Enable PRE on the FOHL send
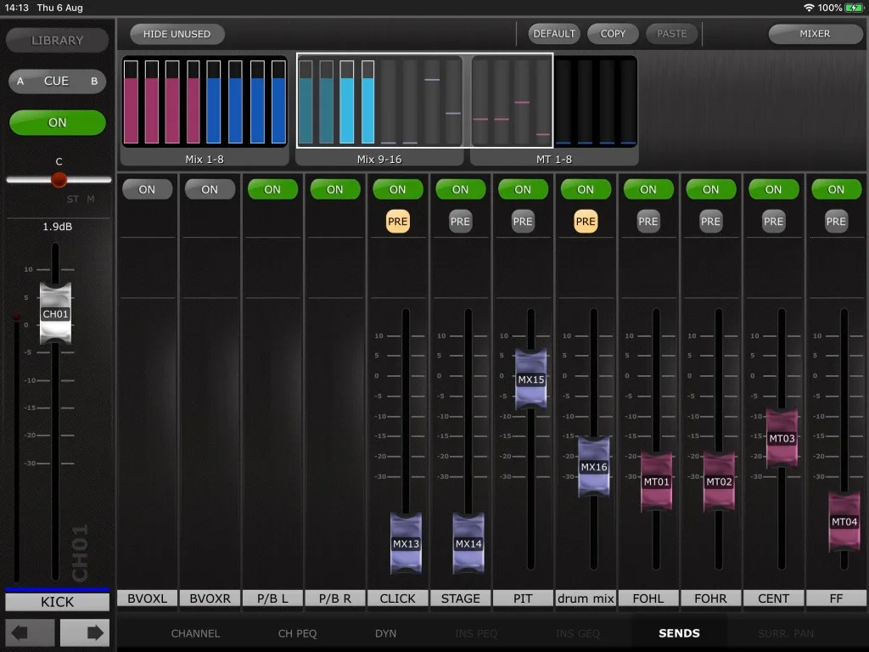This screenshot has height=652, width=869. [648, 222]
